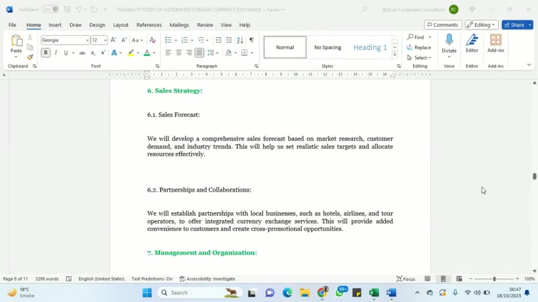Open the Select dropdown in Editing
This screenshot has height=302, width=538.
(419, 58)
